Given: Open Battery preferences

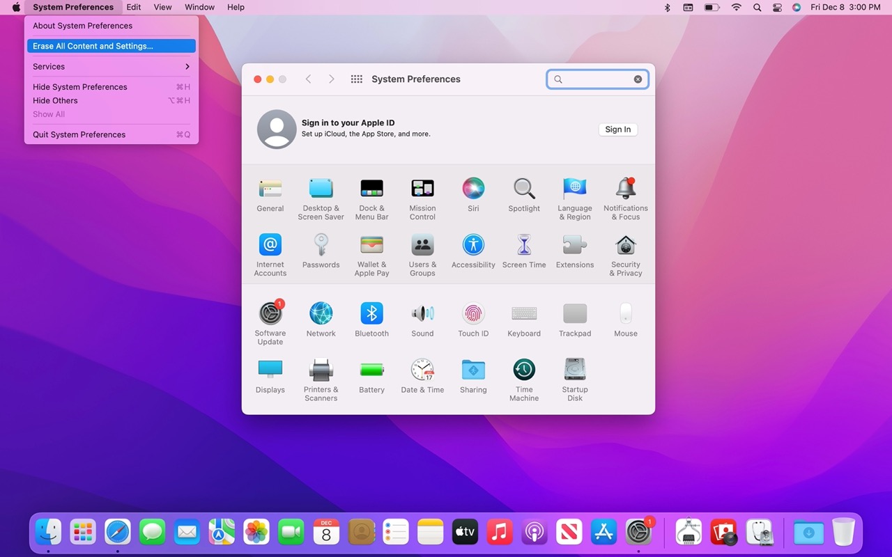Looking at the screenshot, I should point(371,376).
